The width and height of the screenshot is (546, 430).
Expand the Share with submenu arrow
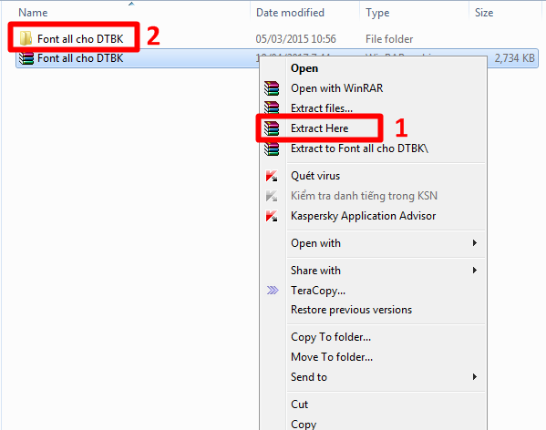[475, 270]
